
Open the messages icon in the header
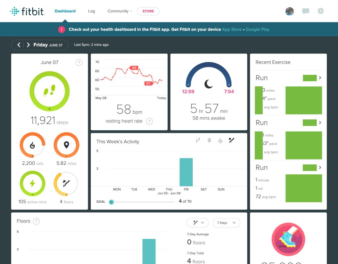pos(306,11)
